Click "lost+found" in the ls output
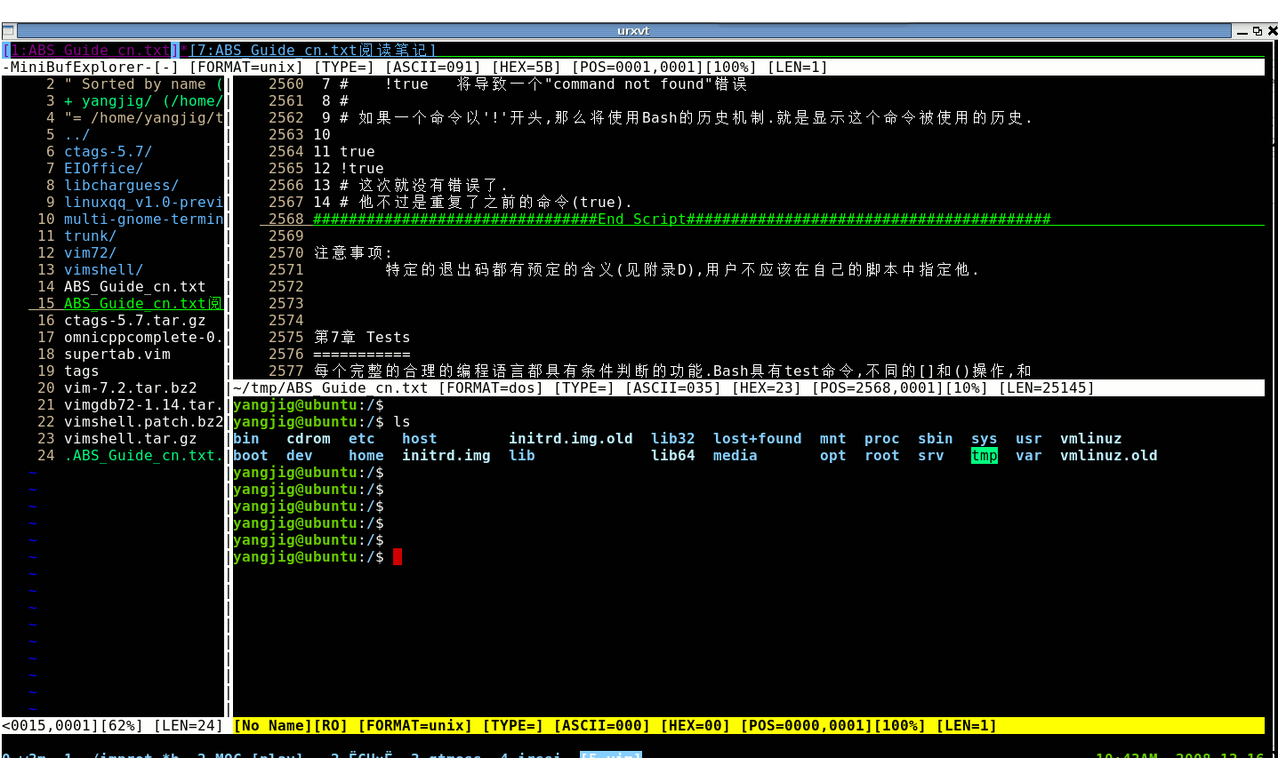This screenshot has width=1278, height=758. [x=758, y=438]
